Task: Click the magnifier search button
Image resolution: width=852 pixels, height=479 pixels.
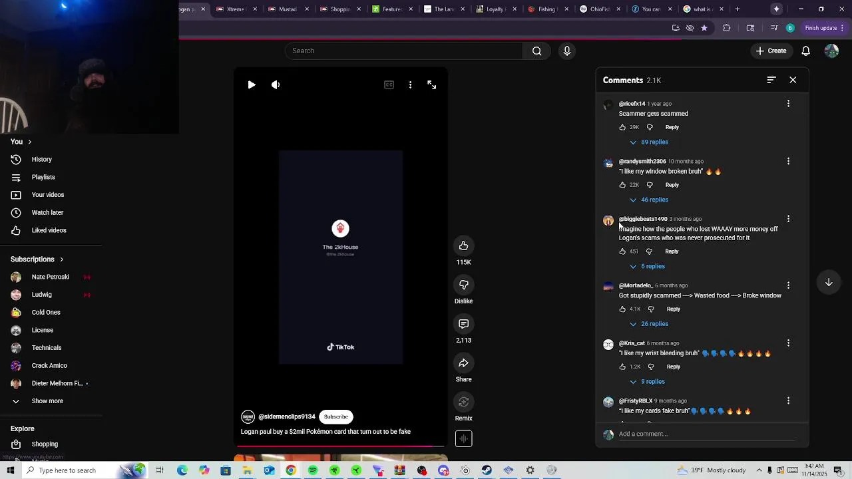Action: pos(537,51)
